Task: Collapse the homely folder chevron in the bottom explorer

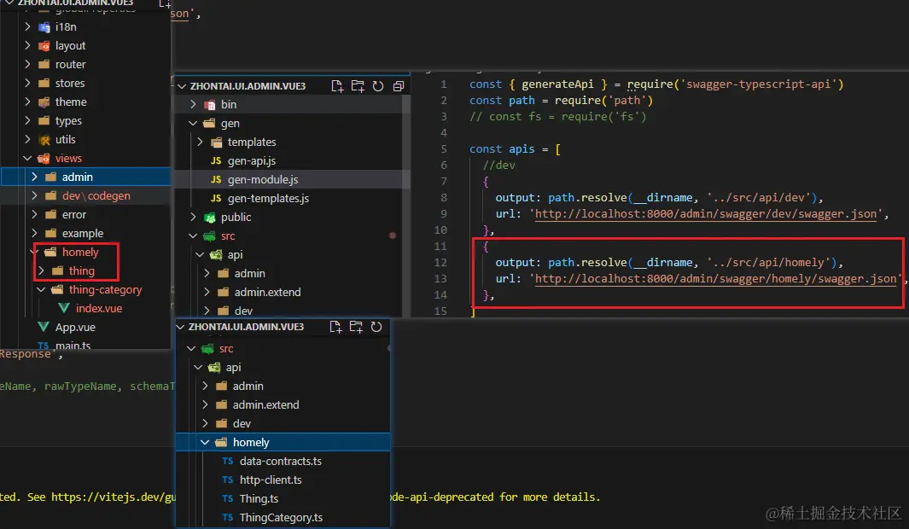Action: tap(205, 442)
